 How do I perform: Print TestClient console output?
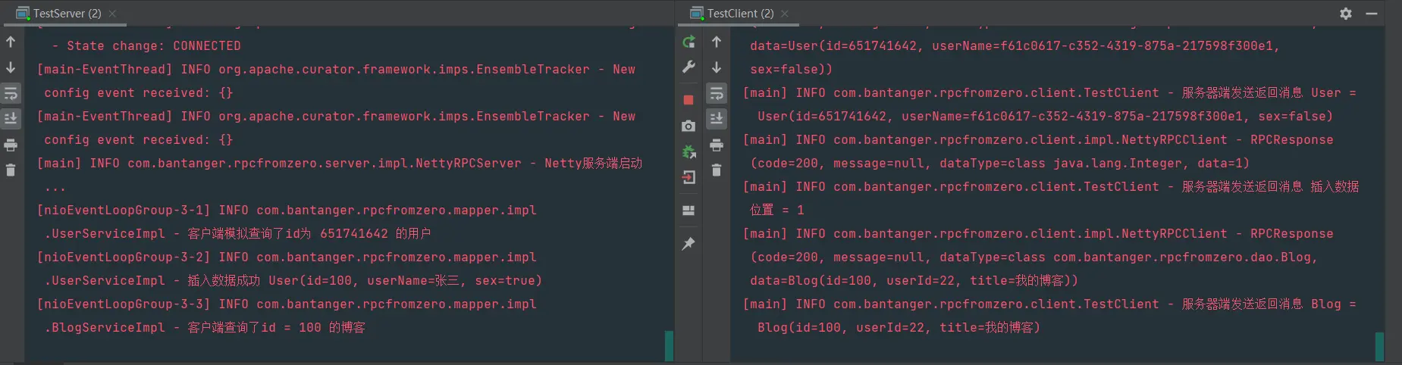tap(717, 145)
